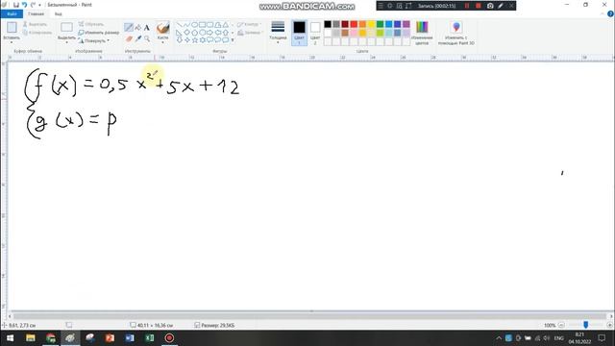The width and height of the screenshot is (615, 346).
Task: Open Excel from taskbar
Action: click(150, 337)
